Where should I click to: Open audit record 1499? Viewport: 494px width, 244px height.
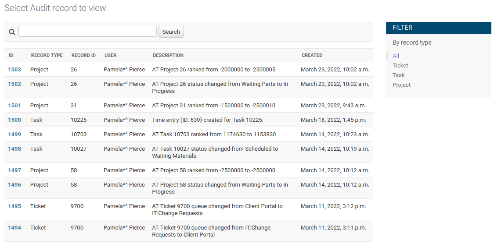pyautogui.click(x=14, y=134)
